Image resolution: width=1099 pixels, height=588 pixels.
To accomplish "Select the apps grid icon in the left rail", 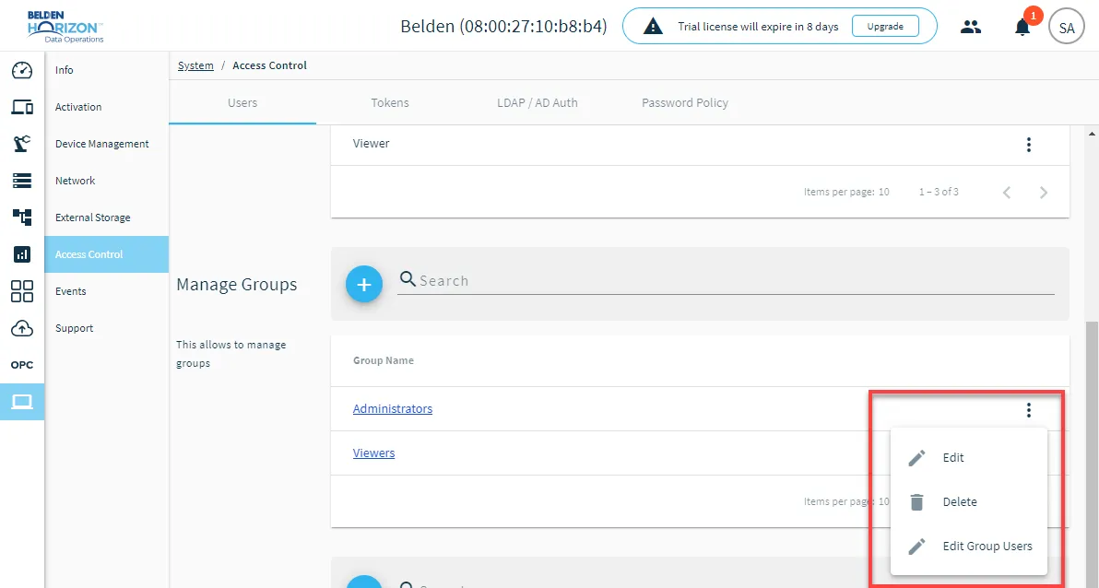I will tap(22, 291).
